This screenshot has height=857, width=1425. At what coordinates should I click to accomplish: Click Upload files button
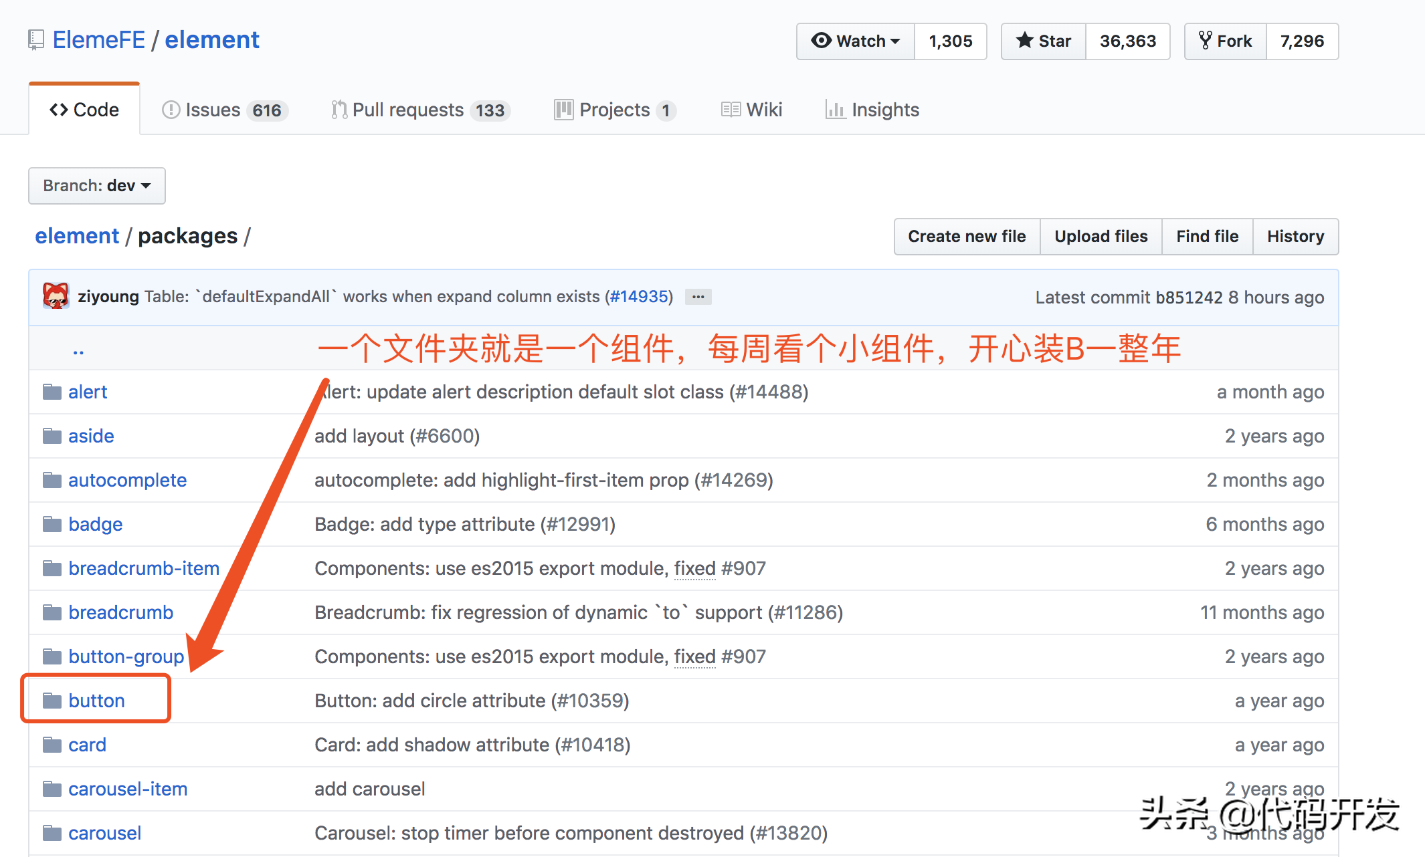pos(1101,237)
